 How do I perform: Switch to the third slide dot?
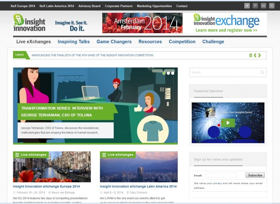coord(173,73)
